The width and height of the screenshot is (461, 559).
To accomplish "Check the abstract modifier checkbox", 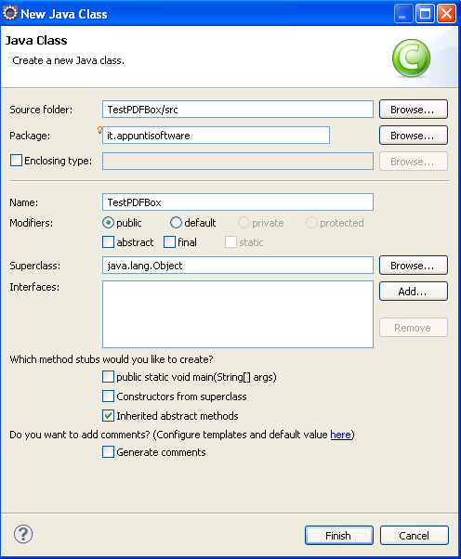I will [x=108, y=242].
